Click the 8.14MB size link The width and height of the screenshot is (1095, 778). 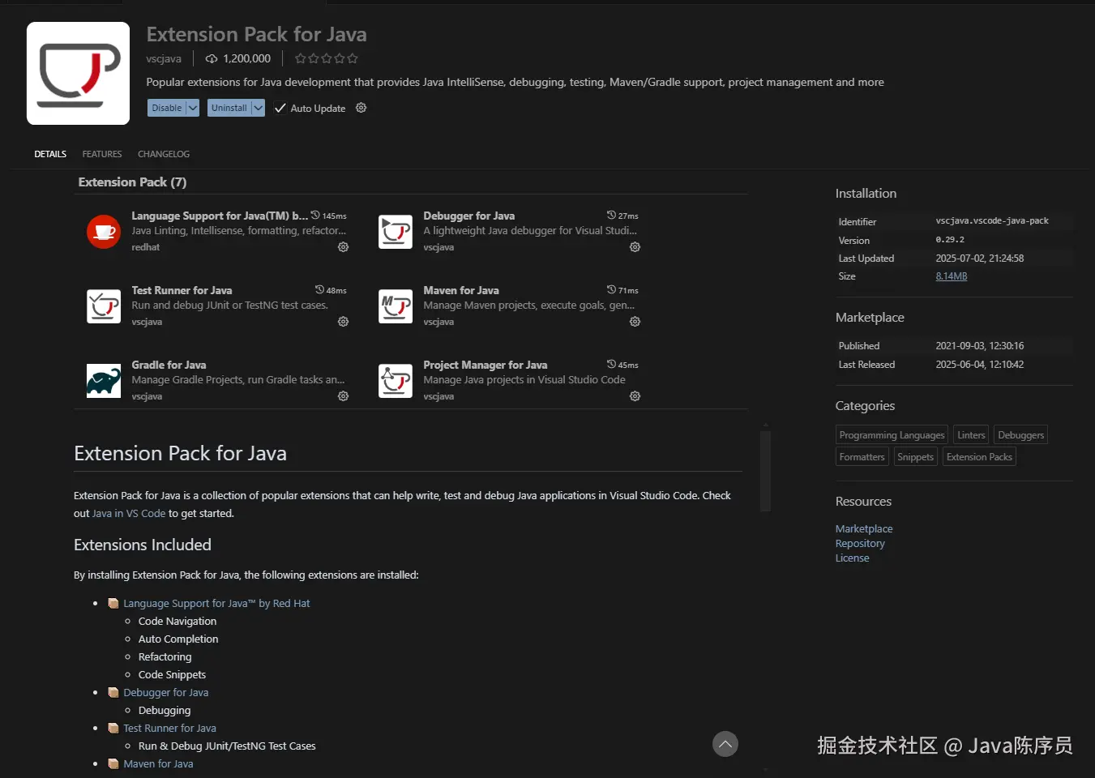click(x=952, y=276)
